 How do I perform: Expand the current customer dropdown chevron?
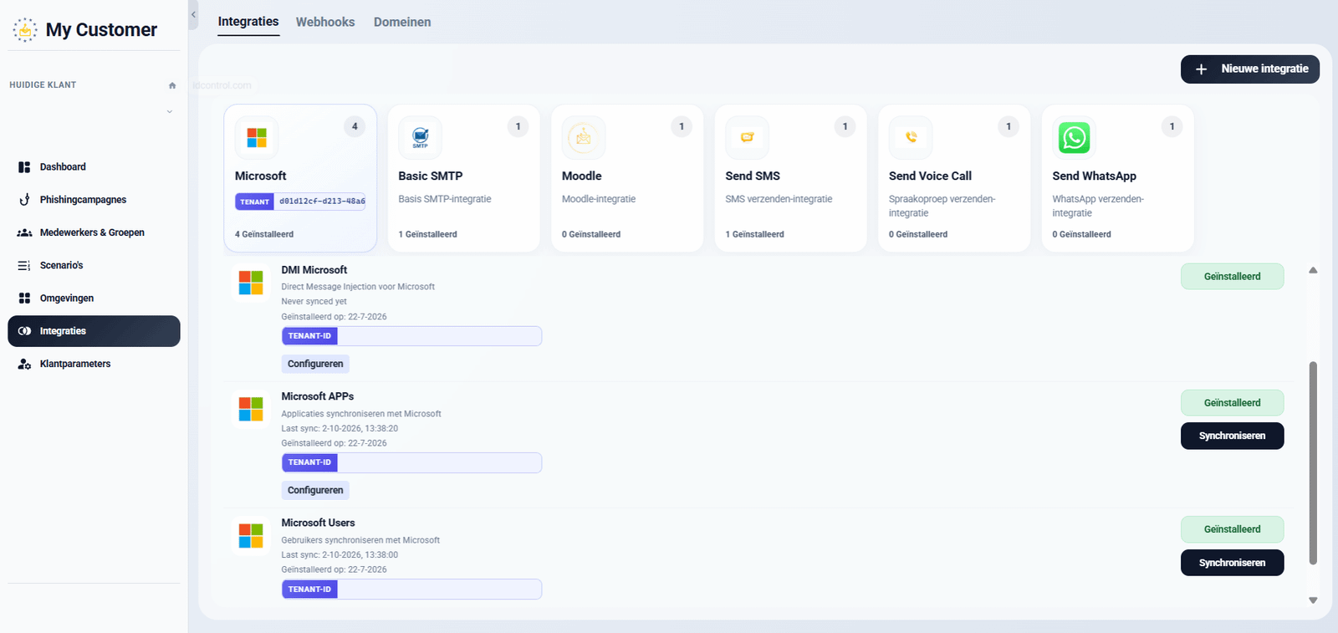pyautogui.click(x=170, y=111)
